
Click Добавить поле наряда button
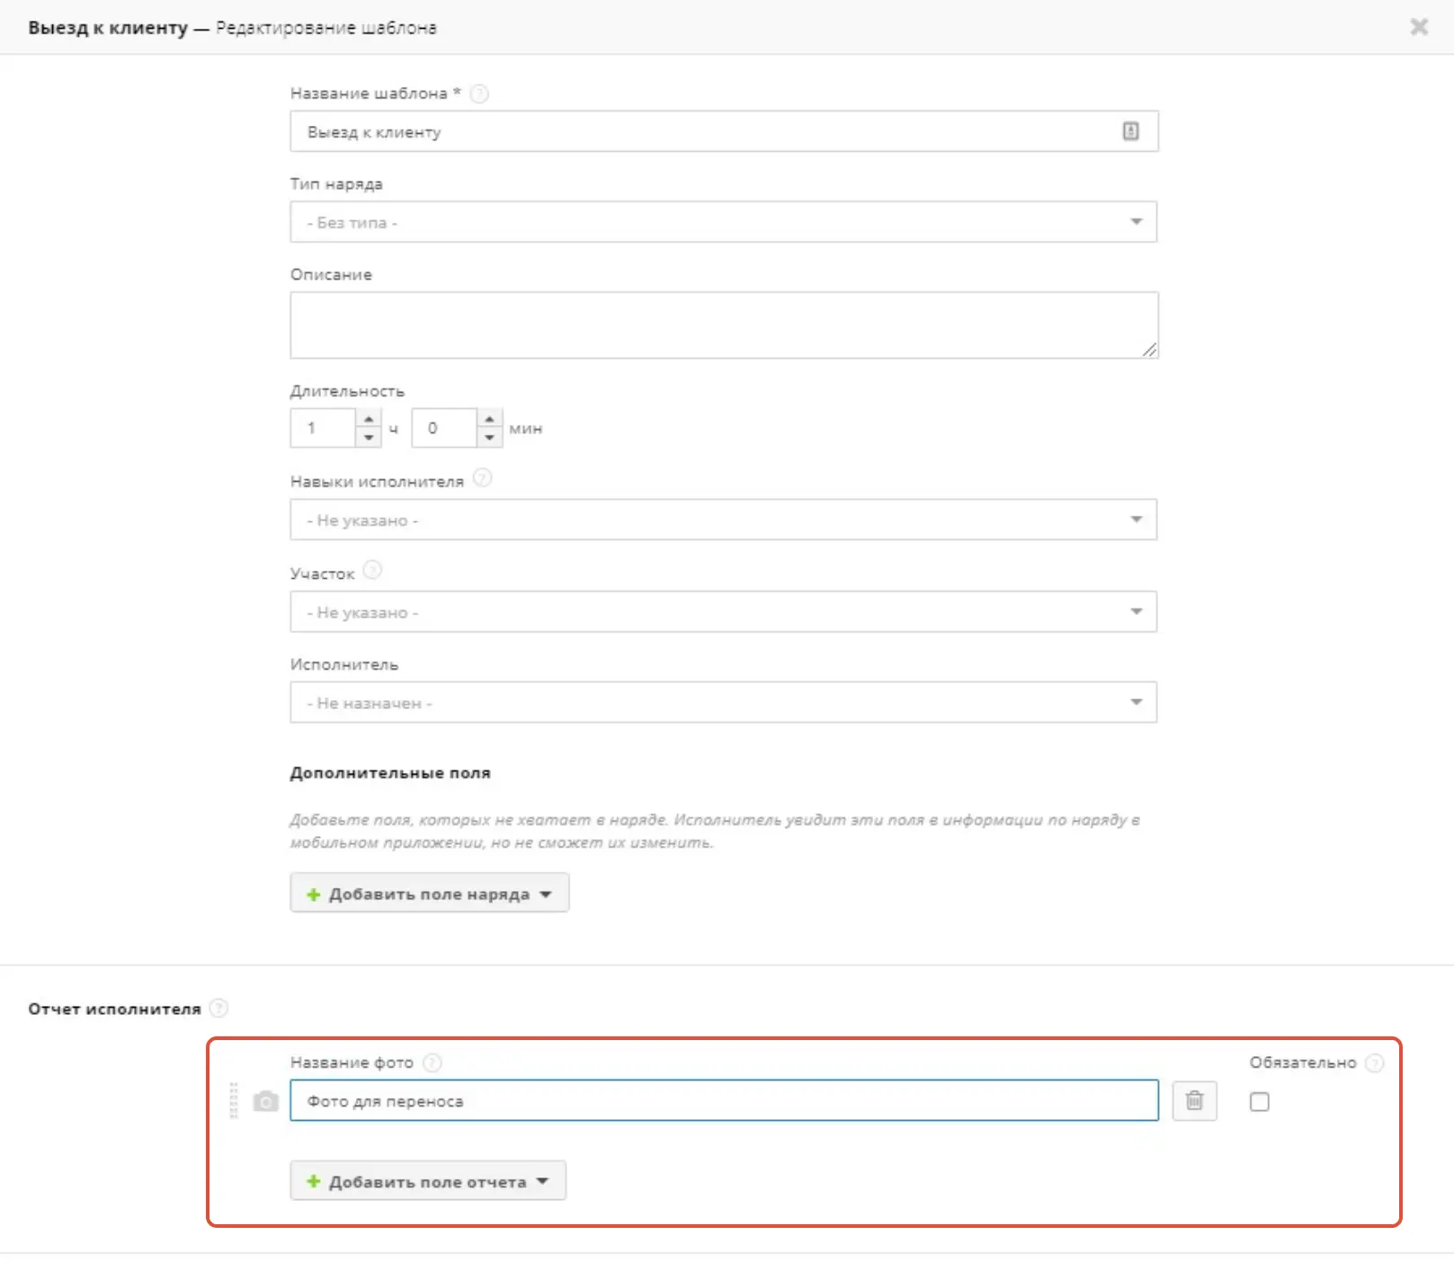pyautogui.click(x=430, y=893)
